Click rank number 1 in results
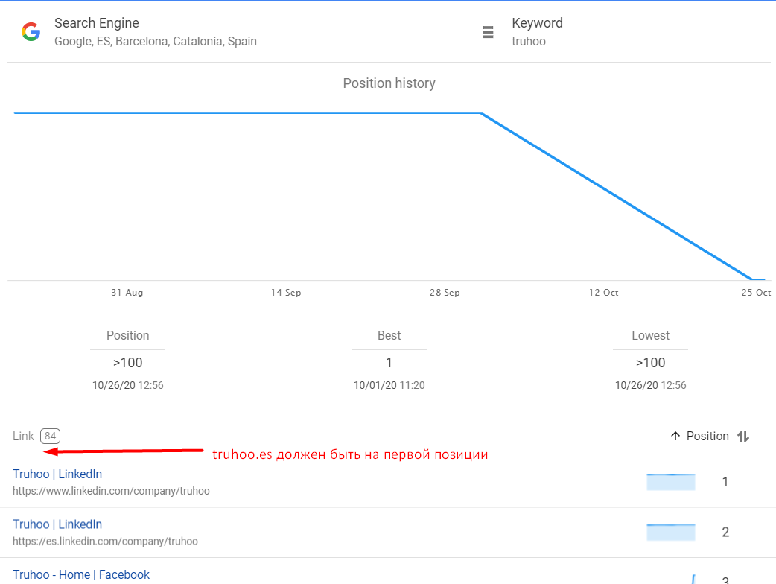 [725, 482]
